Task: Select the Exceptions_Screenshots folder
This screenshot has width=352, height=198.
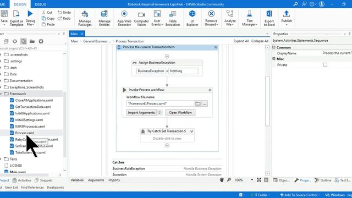Action: click(x=27, y=87)
